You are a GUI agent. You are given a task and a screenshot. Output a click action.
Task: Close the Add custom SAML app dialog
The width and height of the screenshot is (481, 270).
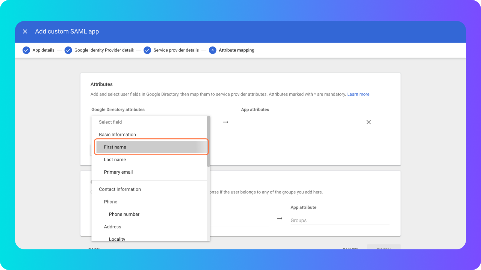(x=25, y=31)
